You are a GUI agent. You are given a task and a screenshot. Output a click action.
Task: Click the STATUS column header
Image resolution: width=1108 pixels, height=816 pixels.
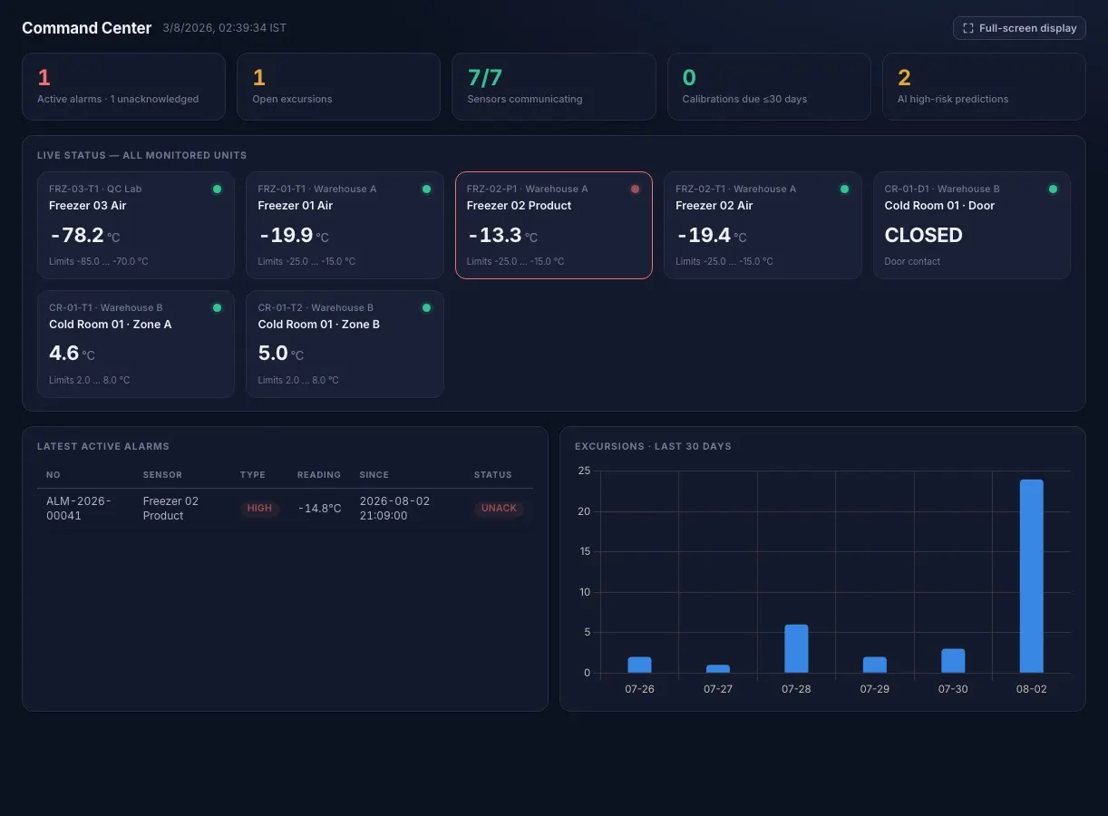pyautogui.click(x=493, y=475)
